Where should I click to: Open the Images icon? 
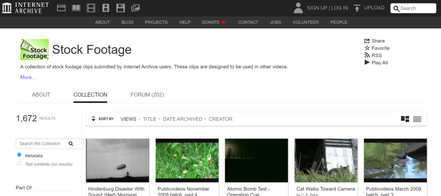(x=135, y=8)
